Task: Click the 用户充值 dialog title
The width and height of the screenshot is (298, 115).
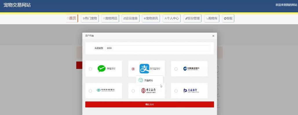Action: pos(89,36)
